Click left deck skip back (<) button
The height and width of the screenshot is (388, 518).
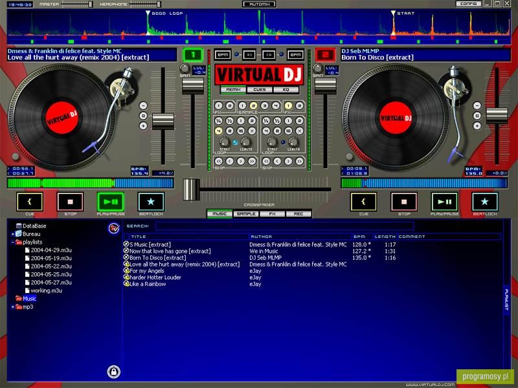click(x=230, y=161)
